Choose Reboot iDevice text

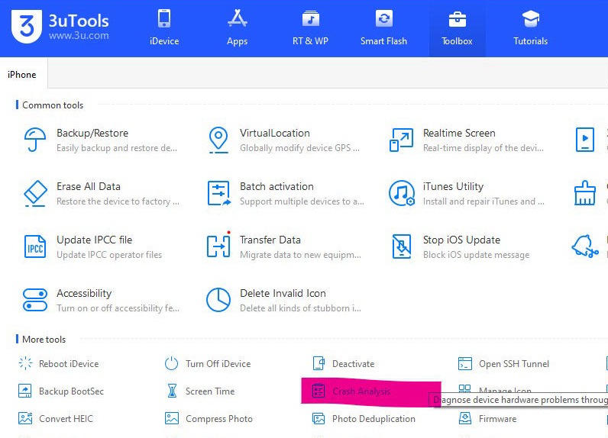(69, 364)
